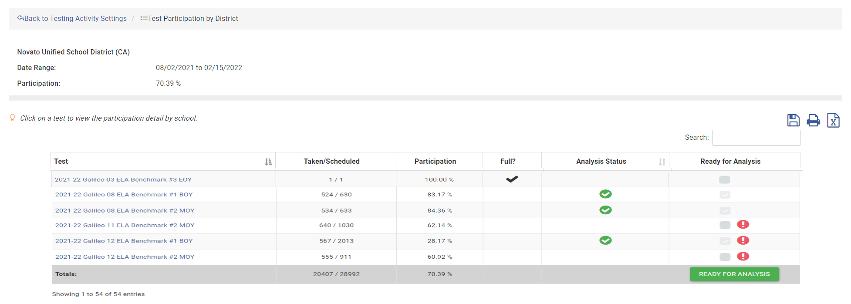The height and width of the screenshot is (304, 851).
Task: Click into the Search input field
Action: click(x=756, y=138)
